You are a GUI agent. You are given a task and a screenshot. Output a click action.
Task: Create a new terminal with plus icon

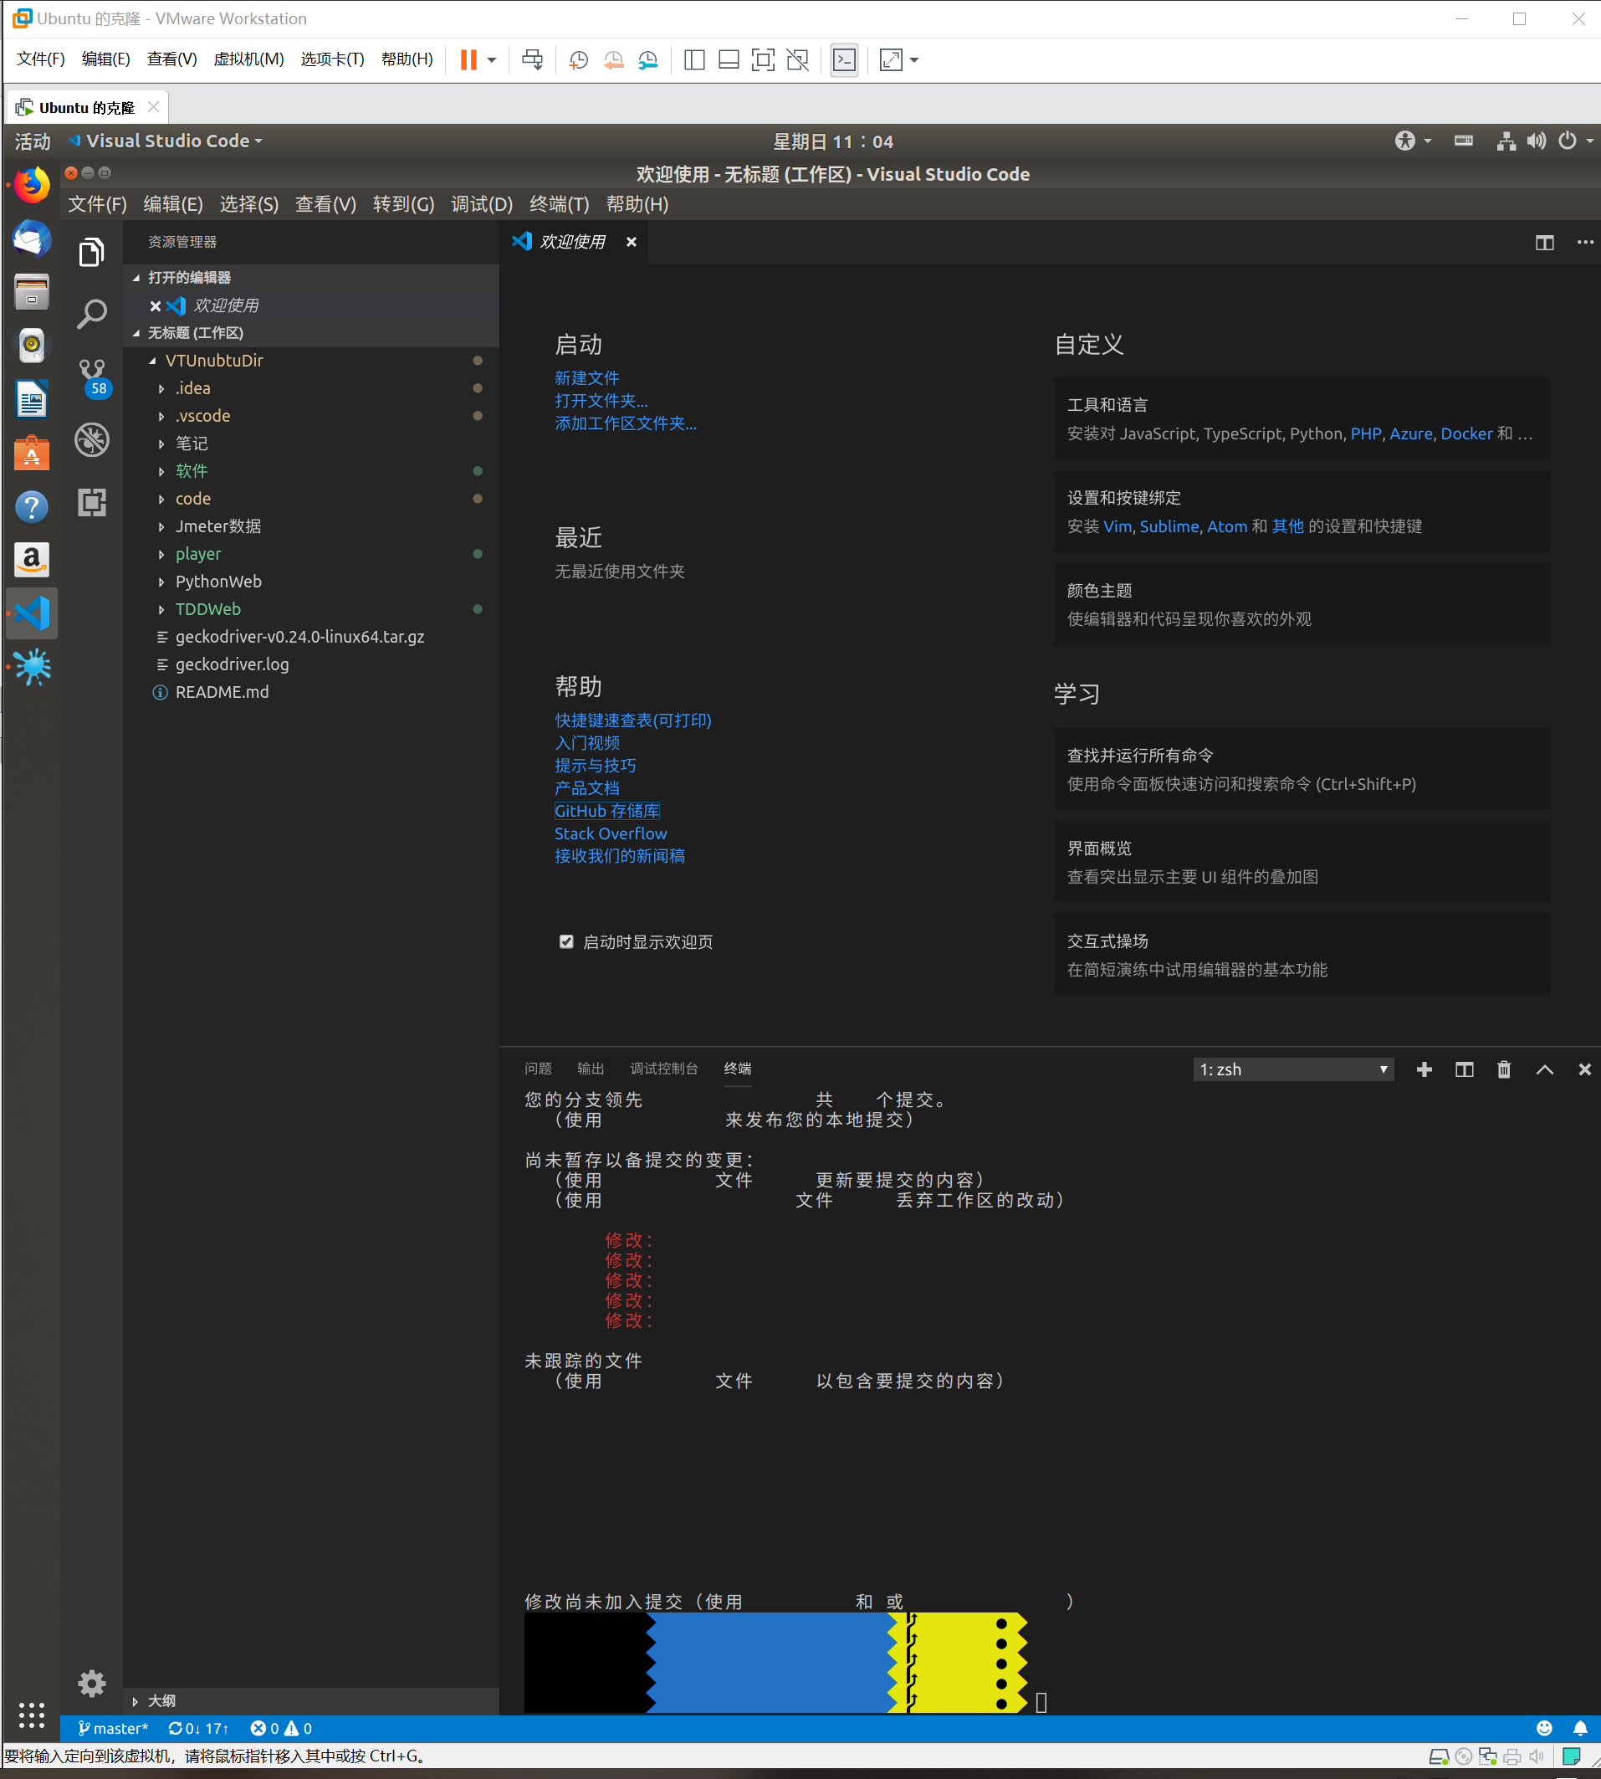tap(1425, 1069)
